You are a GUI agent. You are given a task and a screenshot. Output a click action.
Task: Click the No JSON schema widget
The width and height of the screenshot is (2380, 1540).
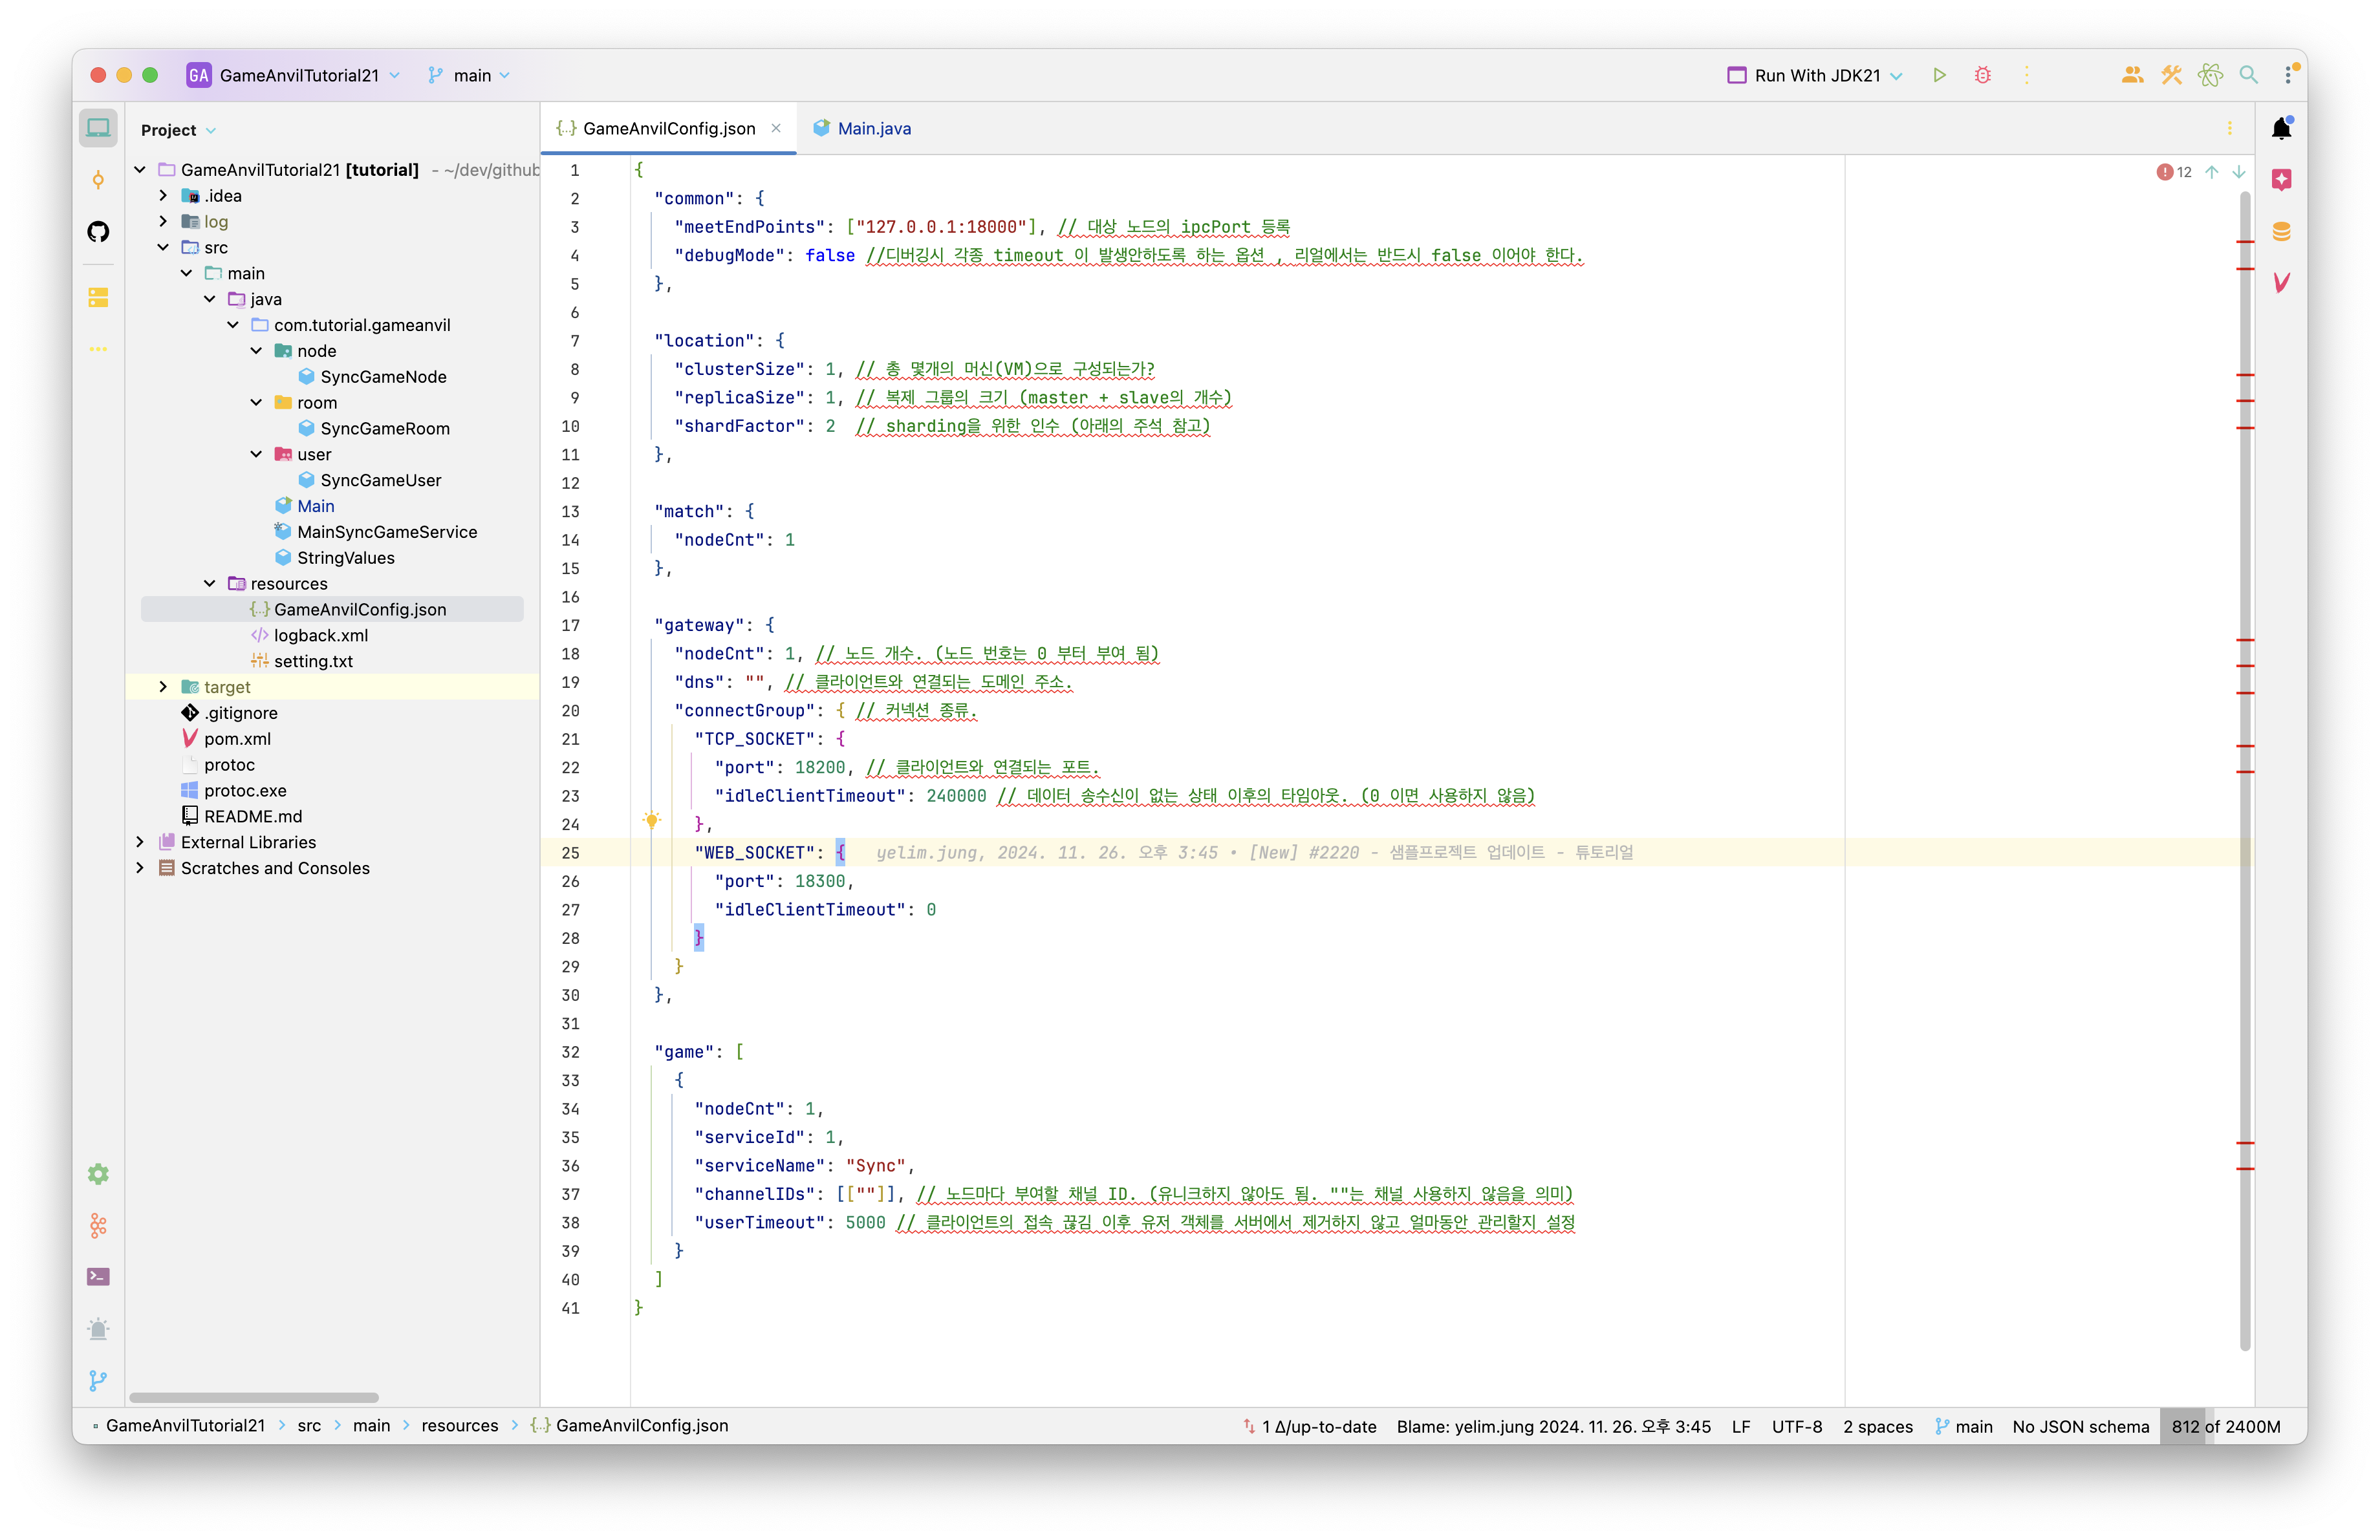(2081, 1426)
